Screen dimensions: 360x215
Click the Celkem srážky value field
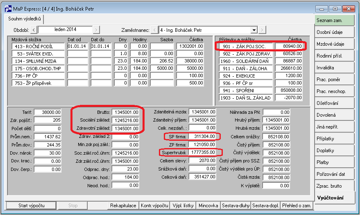(276, 137)
